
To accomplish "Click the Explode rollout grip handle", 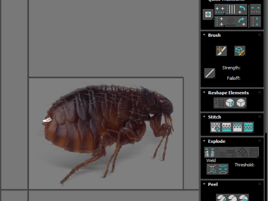I will 260,141.
